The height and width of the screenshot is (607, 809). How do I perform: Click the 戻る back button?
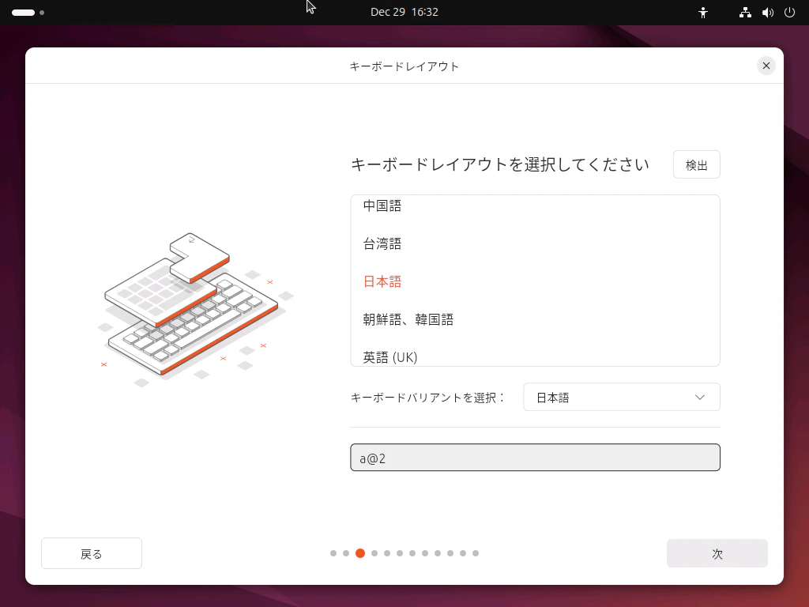[x=91, y=553]
